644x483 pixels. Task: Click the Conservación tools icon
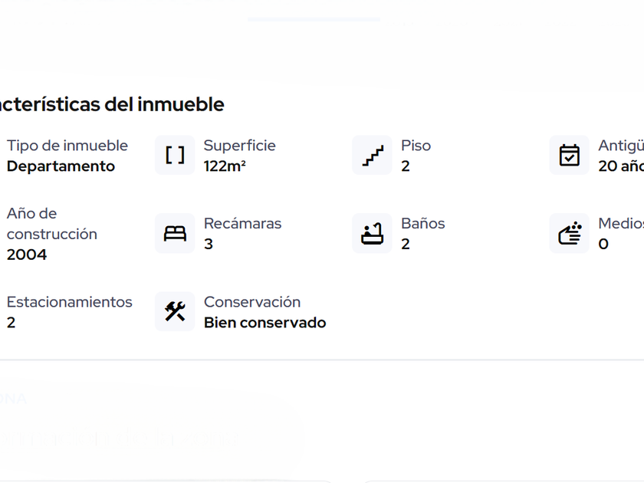(x=175, y=312)
